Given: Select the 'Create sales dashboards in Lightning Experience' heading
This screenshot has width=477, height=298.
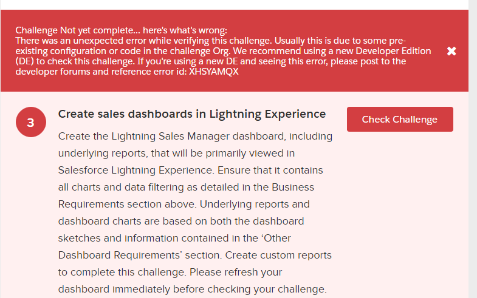Looking at the screenshot, I should coord(192,114).
